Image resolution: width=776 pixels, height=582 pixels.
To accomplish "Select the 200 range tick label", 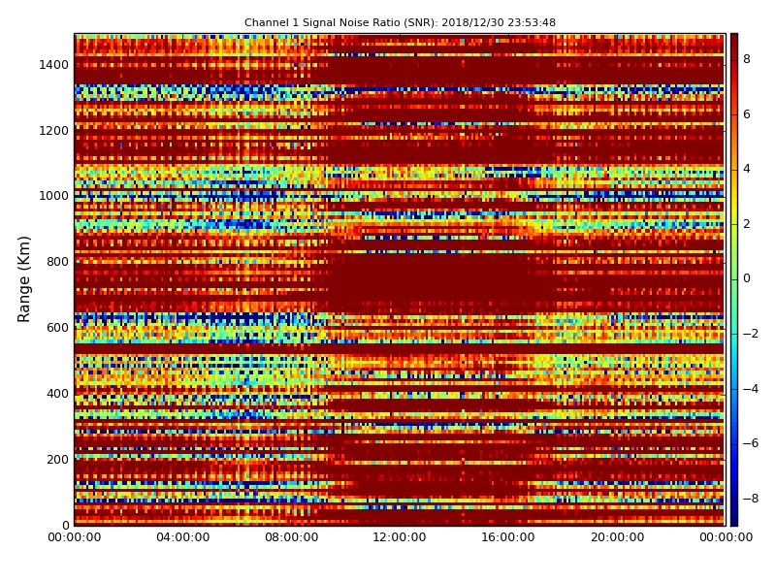I will click(x=57, y=459).
